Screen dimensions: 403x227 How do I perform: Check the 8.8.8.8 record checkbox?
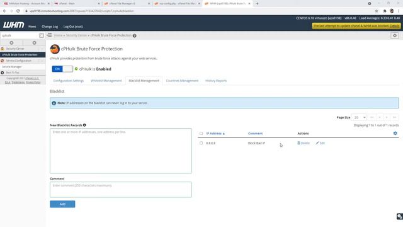click(x=201, y=143)
